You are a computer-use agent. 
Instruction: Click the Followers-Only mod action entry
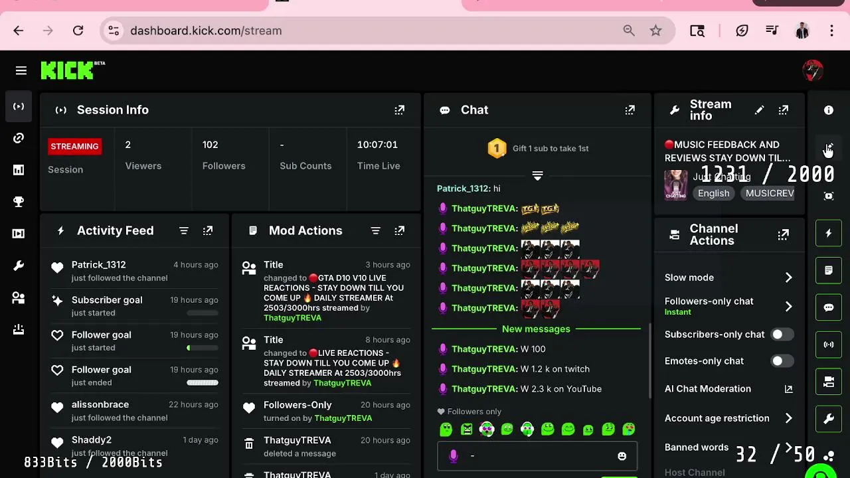point(326,412)
